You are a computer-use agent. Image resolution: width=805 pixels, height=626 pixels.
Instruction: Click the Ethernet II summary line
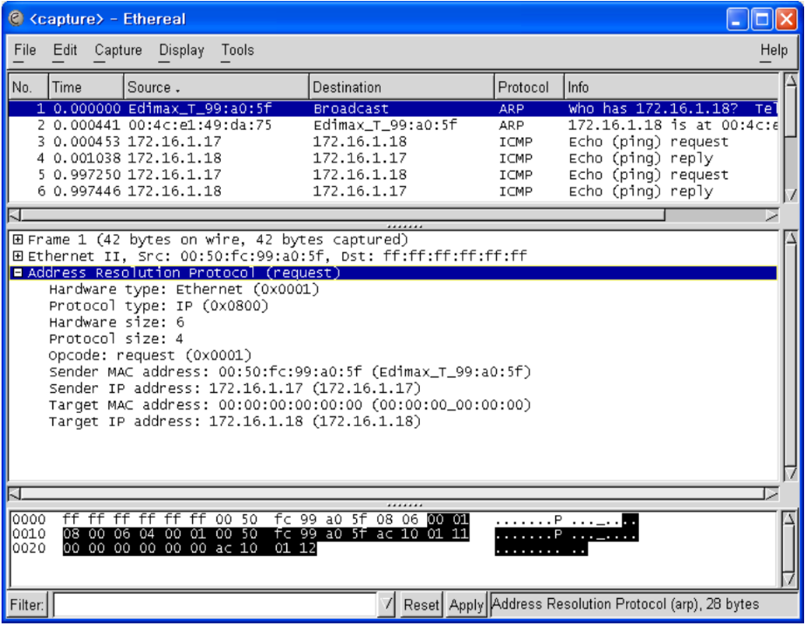[x=278, y=256]
